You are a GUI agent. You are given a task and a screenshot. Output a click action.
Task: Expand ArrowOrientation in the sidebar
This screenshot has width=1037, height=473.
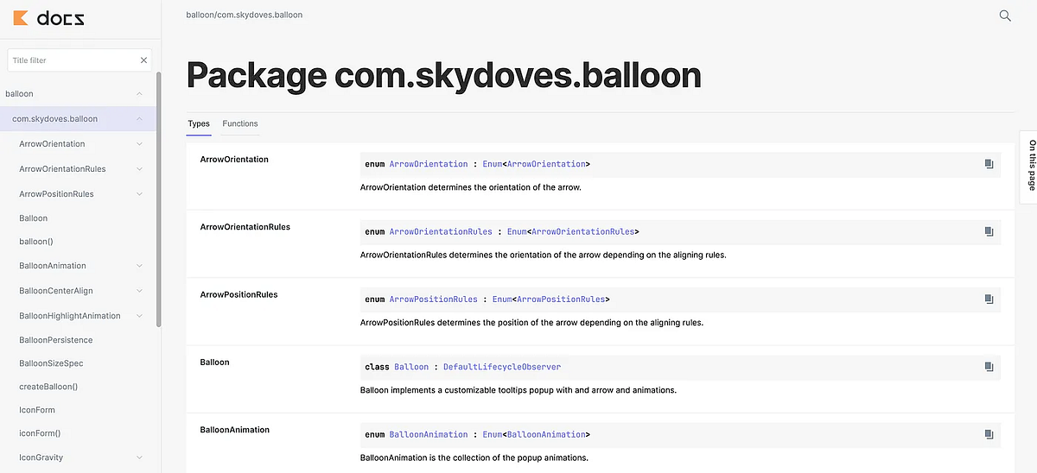point(139,144)
